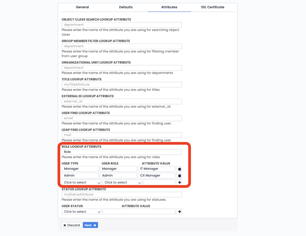Focus the Role Lookup Attribute field
The height and width of the screenshot is (236, 306).
click(x=121, y=152)
